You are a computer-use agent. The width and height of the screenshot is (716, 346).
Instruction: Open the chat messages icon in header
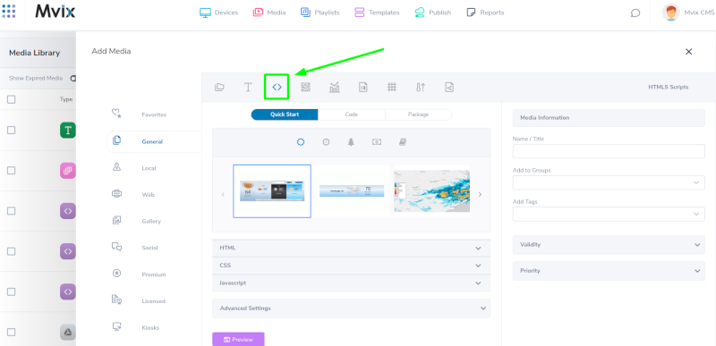[635, 13]
